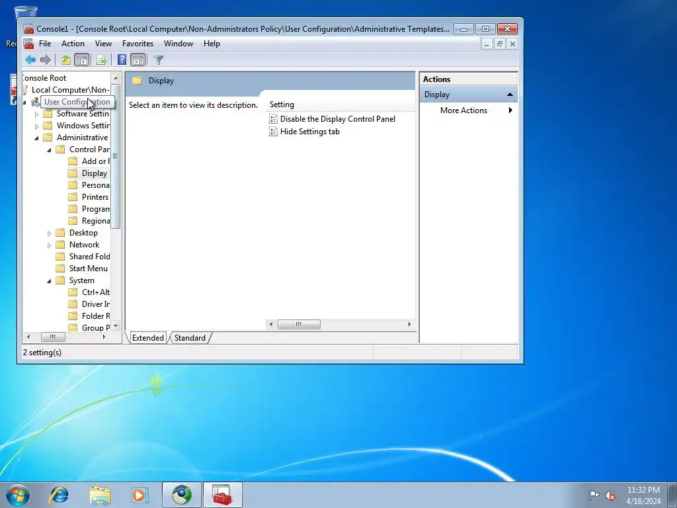
Task: Click the Setting column header
Action: 340,105
